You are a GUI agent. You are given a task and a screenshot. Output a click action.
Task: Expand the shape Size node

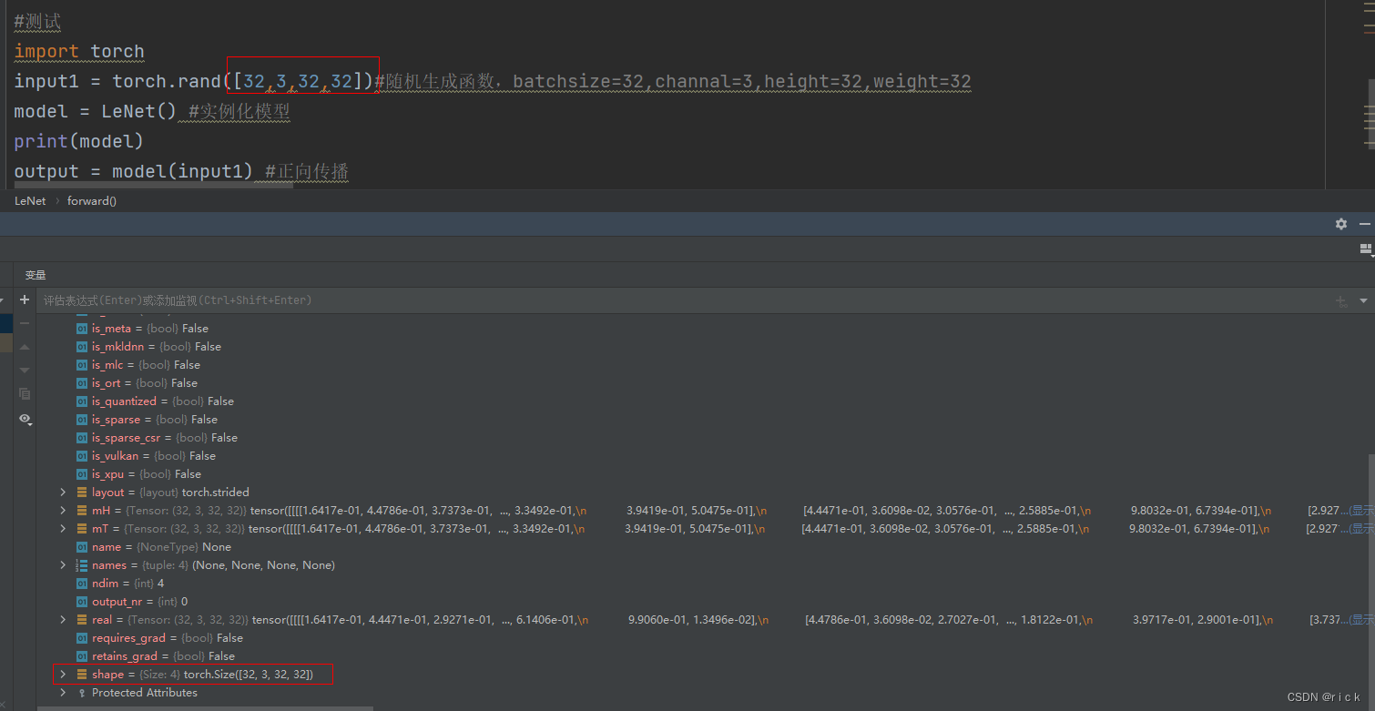(63, 675)
